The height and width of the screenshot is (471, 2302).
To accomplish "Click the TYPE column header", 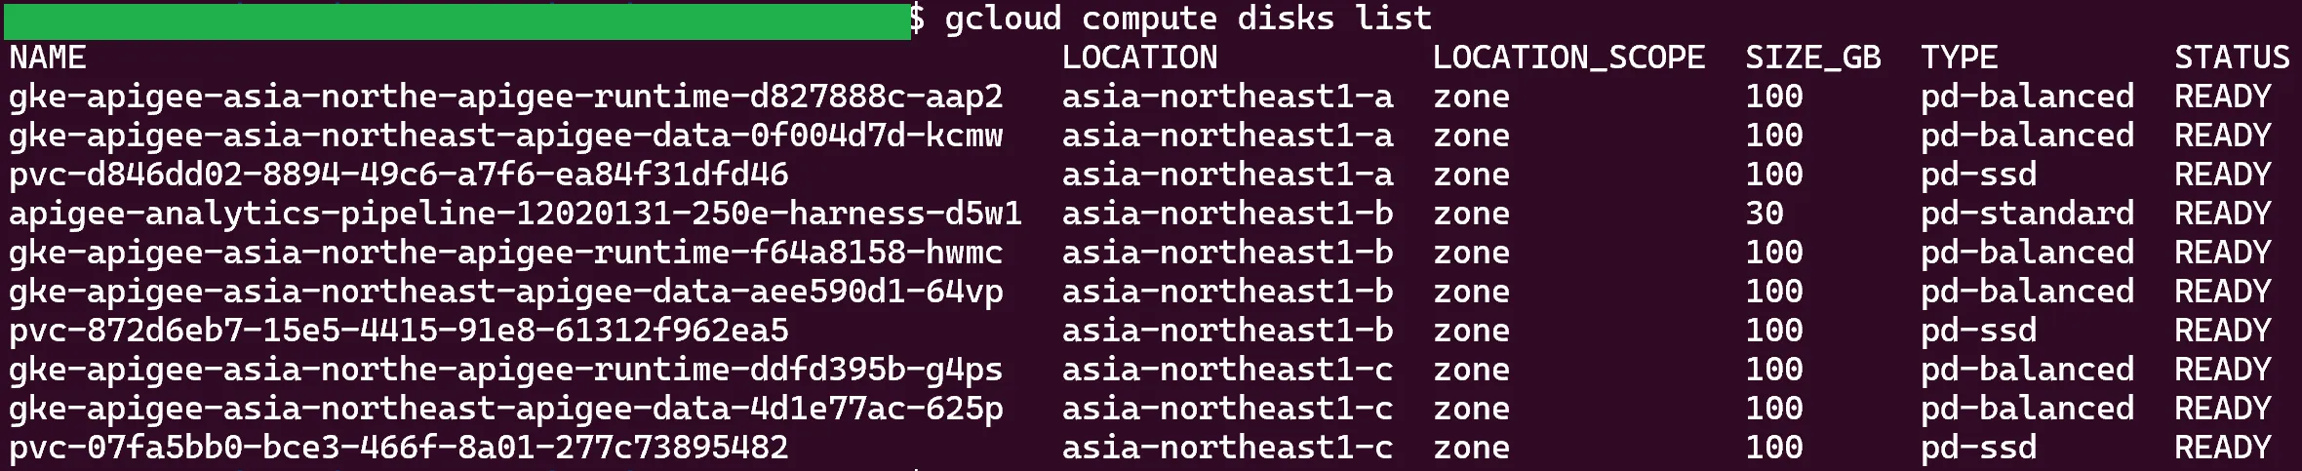I will click(1959, 58).
